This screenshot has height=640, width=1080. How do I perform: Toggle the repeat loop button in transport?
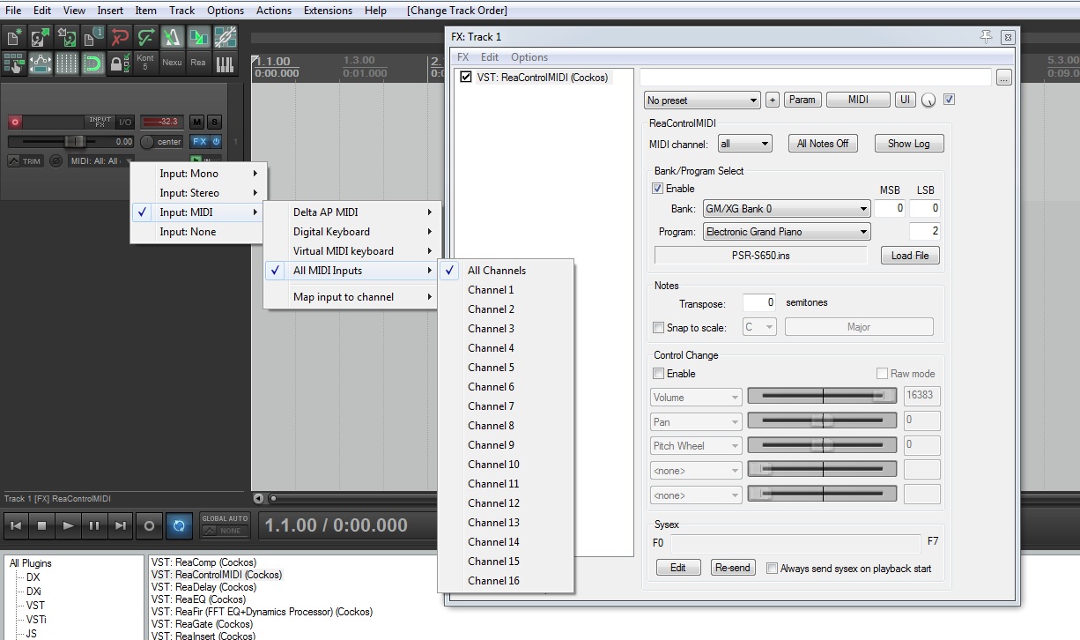pos(179,525)
